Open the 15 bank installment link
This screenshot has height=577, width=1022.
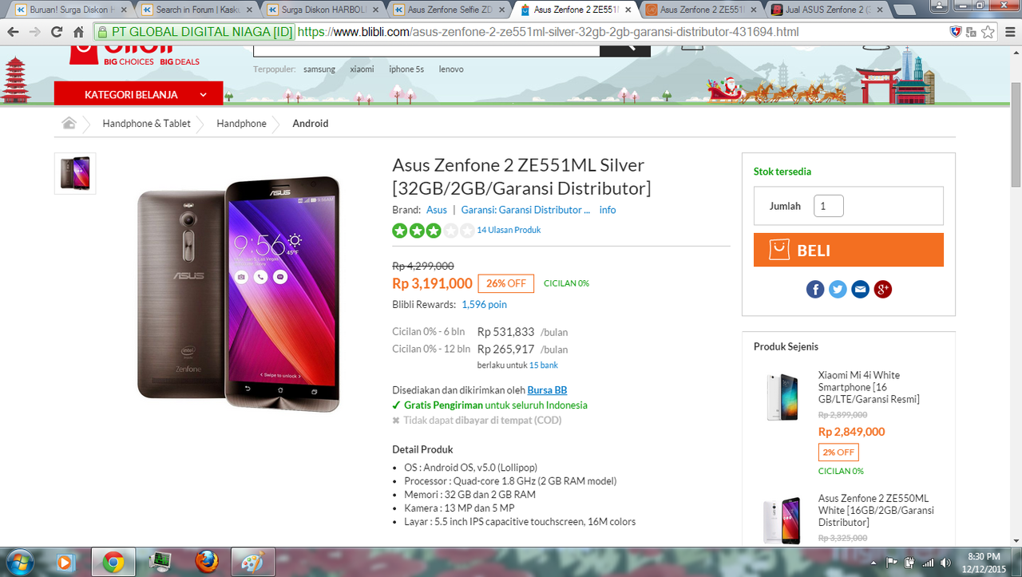coord(544,365)
